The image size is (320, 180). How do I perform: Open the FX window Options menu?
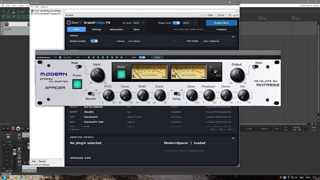[x=44, y=7]
